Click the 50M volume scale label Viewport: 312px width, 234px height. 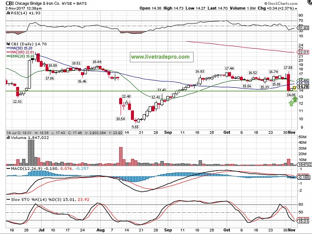coord(302,137)
